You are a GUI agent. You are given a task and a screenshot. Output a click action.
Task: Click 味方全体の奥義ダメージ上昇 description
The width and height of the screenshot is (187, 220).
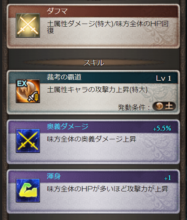click(x=92, y=139)
